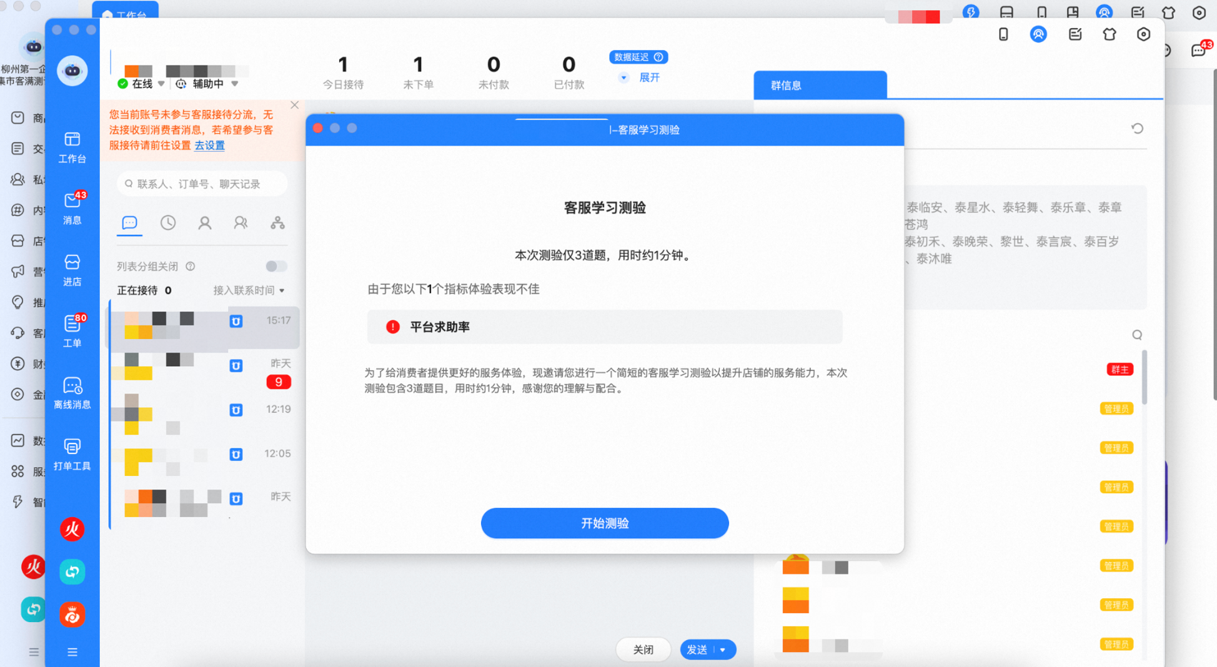The image size is (1217, 667).
Task: Open the orange swirl app icon in sidebar
Action: (x=72, y=615)
